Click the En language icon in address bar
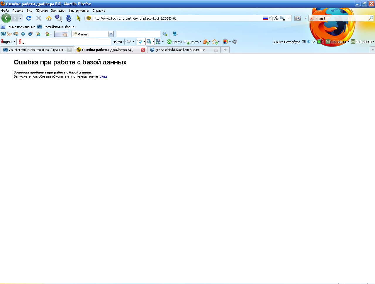Screen dimensions: 375x284 282,18
